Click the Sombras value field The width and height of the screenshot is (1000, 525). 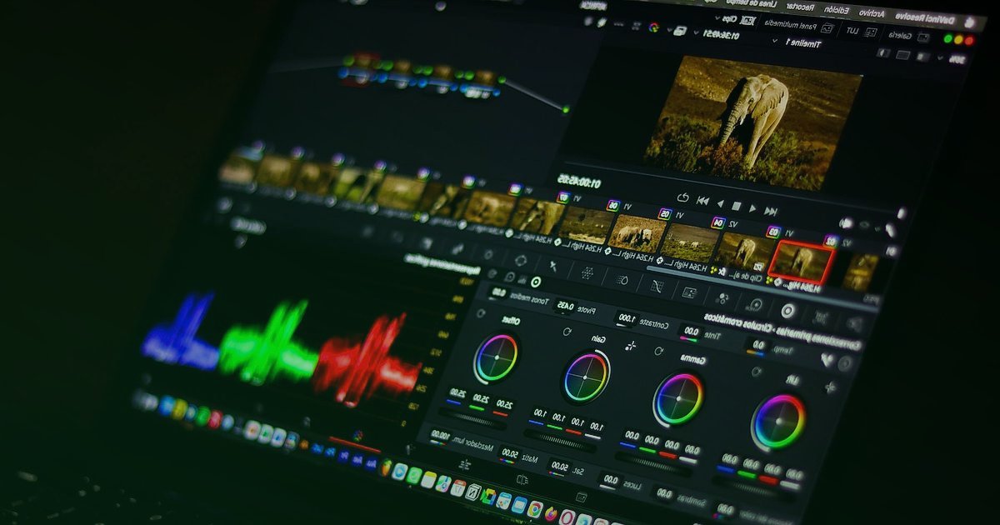[x=663, y=493]
